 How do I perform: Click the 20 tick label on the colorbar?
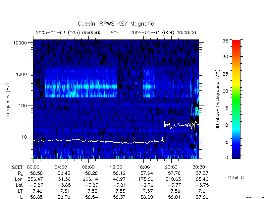tap(225, 91)
